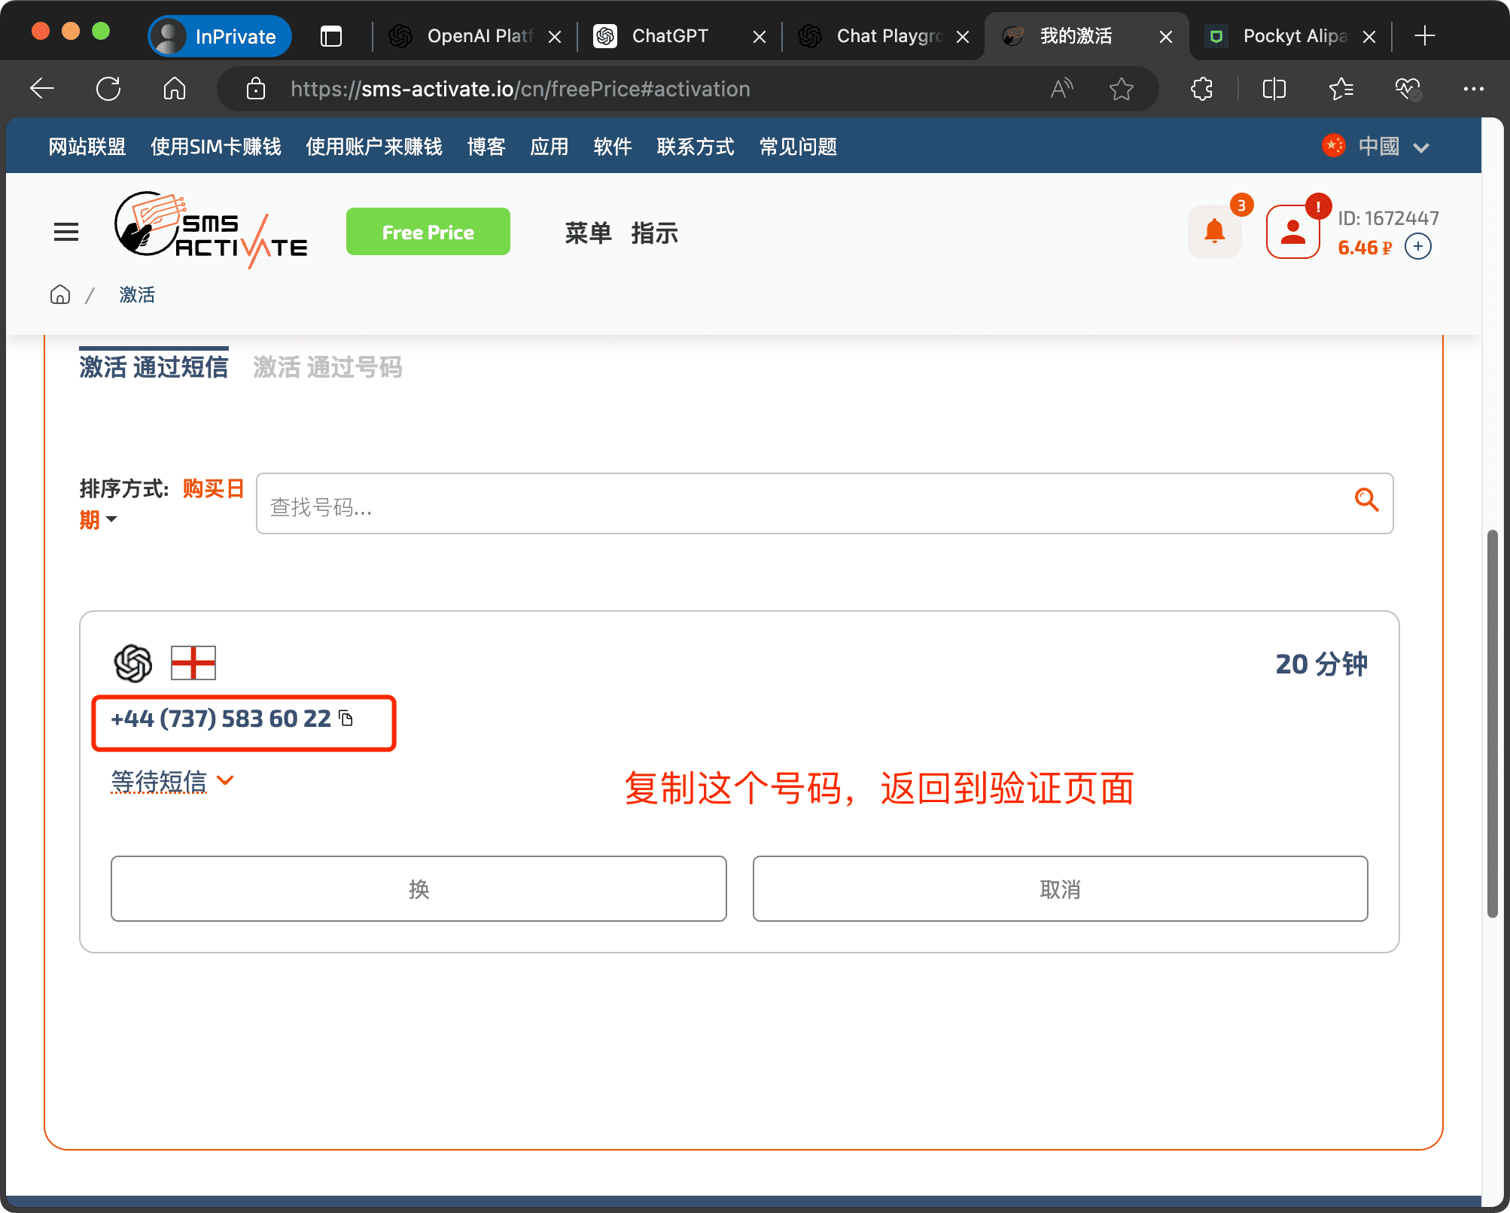Click the search magnifier icon

coord(1365,500)
